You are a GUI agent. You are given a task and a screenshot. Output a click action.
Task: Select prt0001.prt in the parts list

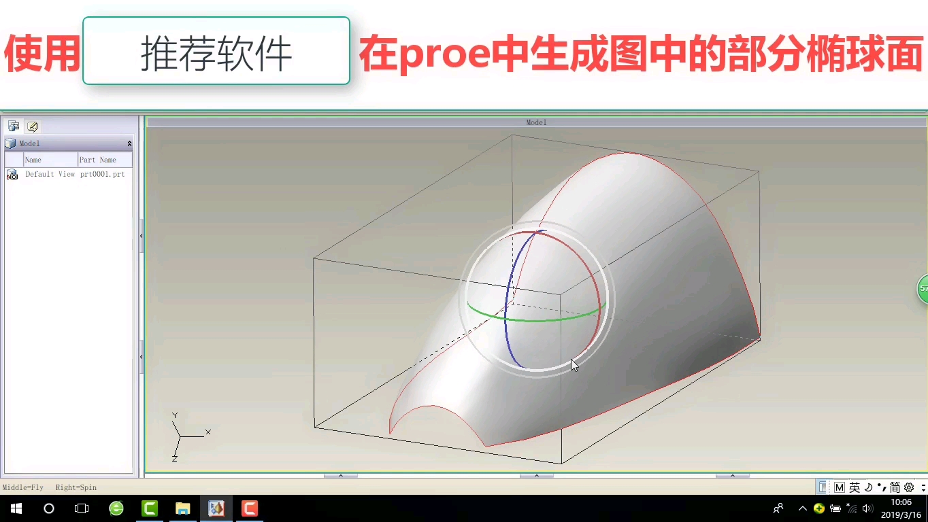[103, 174]
